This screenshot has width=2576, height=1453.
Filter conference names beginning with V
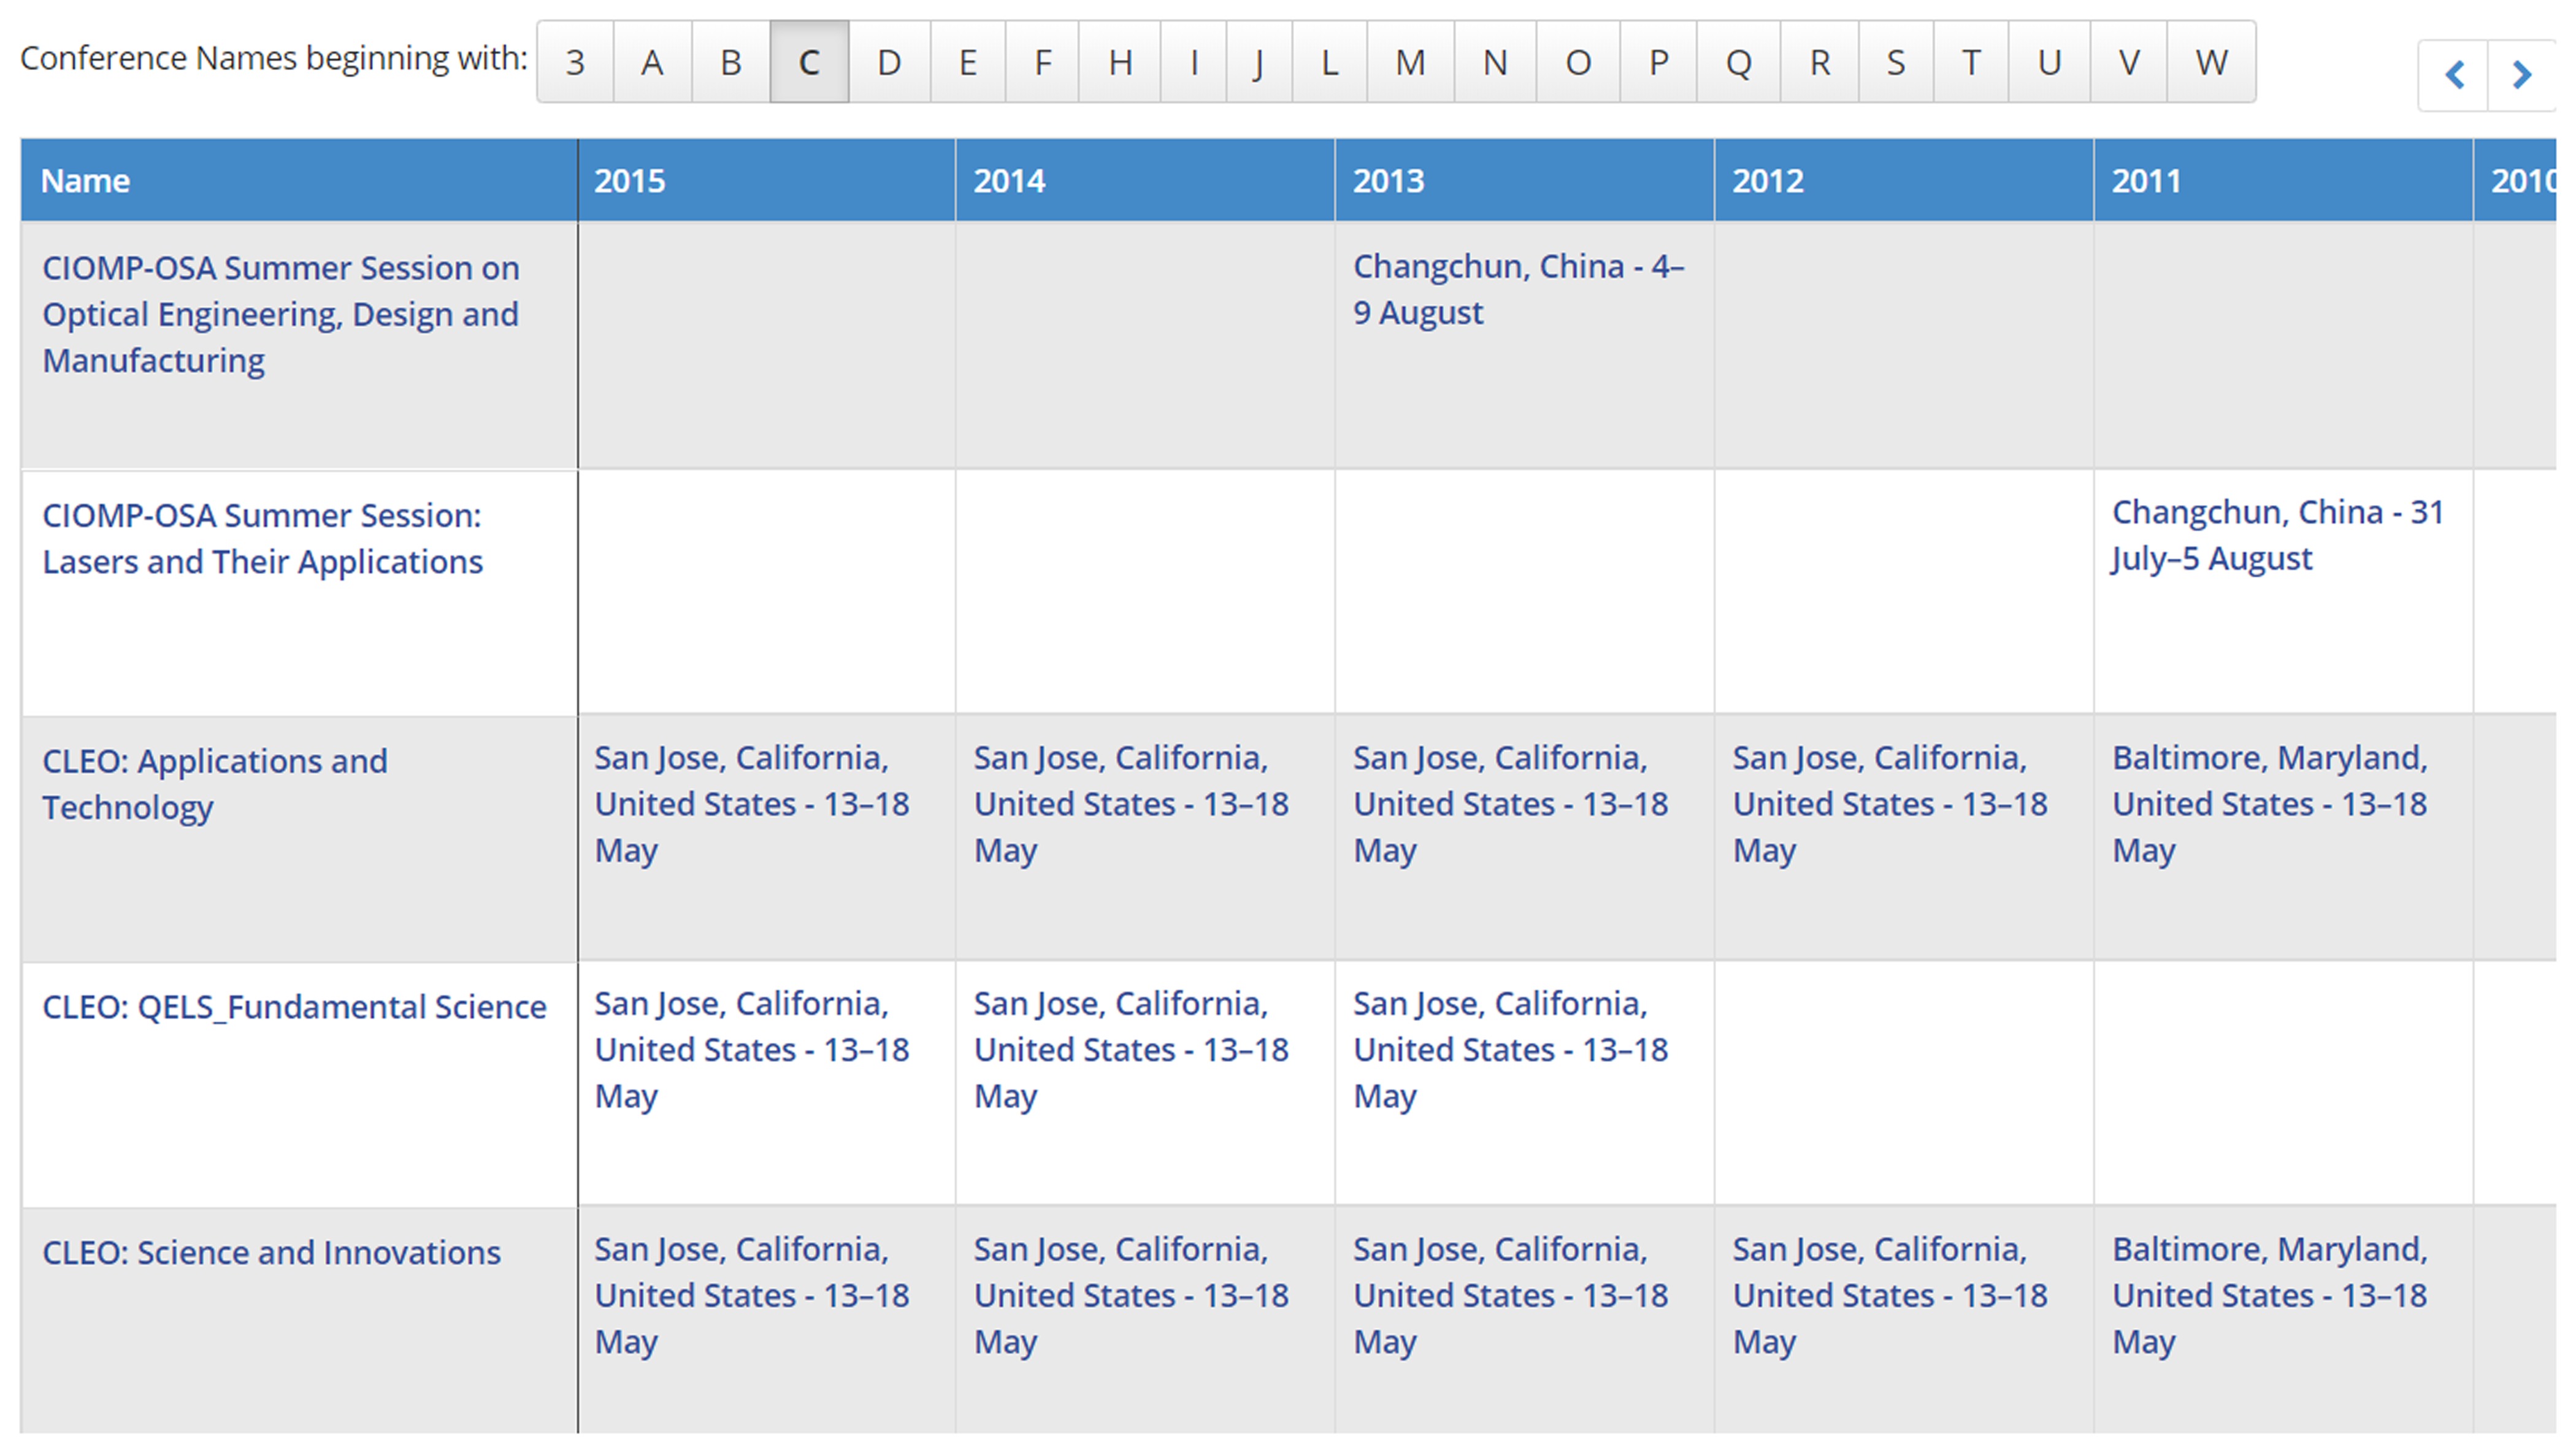[2128, 62]
